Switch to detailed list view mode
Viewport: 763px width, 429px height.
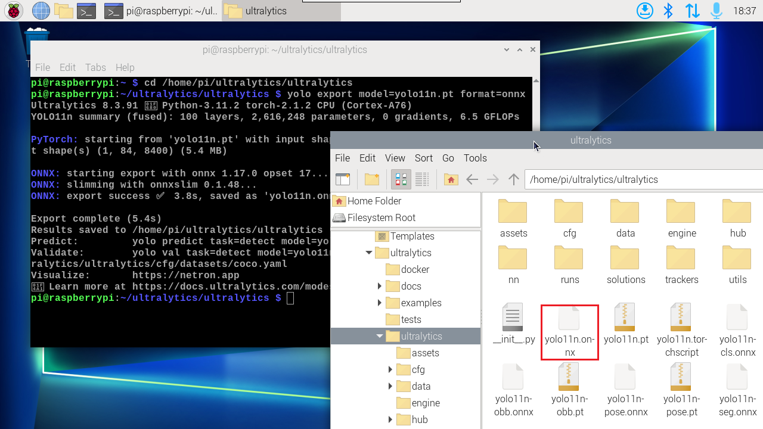click(x=422, y=179)
